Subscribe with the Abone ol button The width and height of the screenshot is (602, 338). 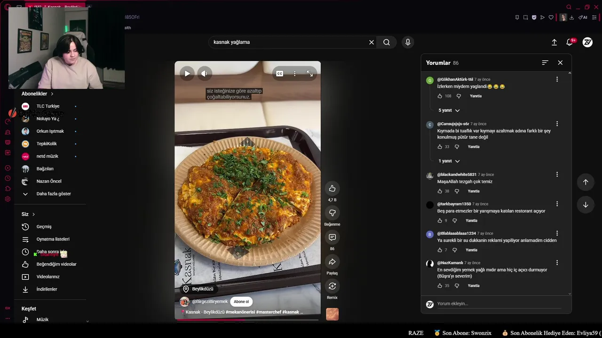click(x=241, y=302)
